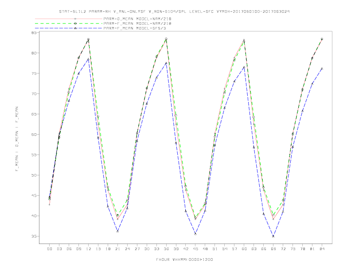The width and height of the screenshot is (351, 271).
Task: Click x-axis tick label 06
Action: [69, 249]
